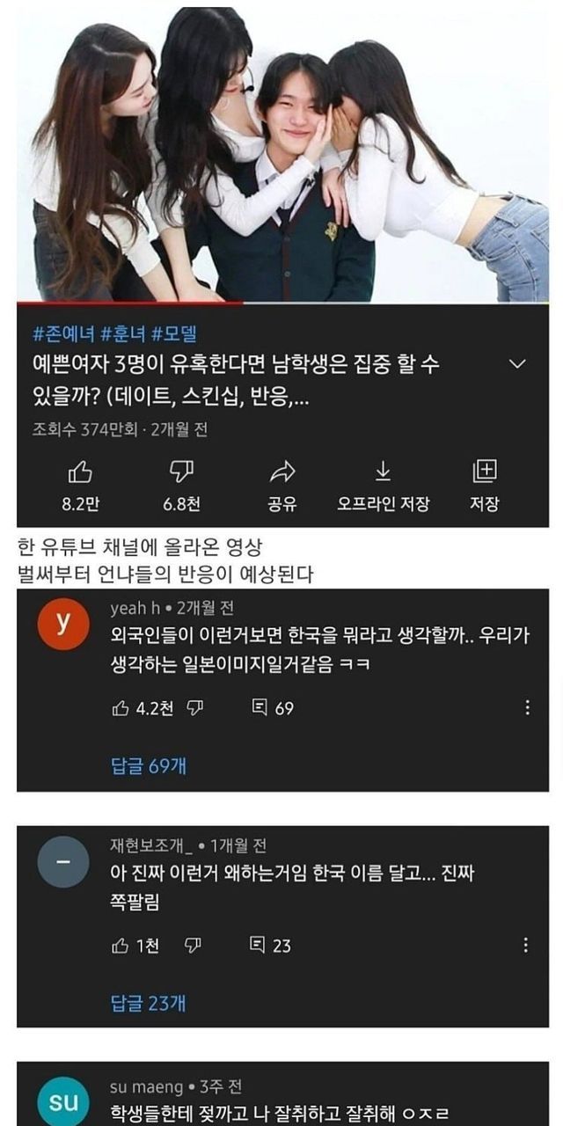Dislike 재현보조개_'s comment

click(193, 946)
